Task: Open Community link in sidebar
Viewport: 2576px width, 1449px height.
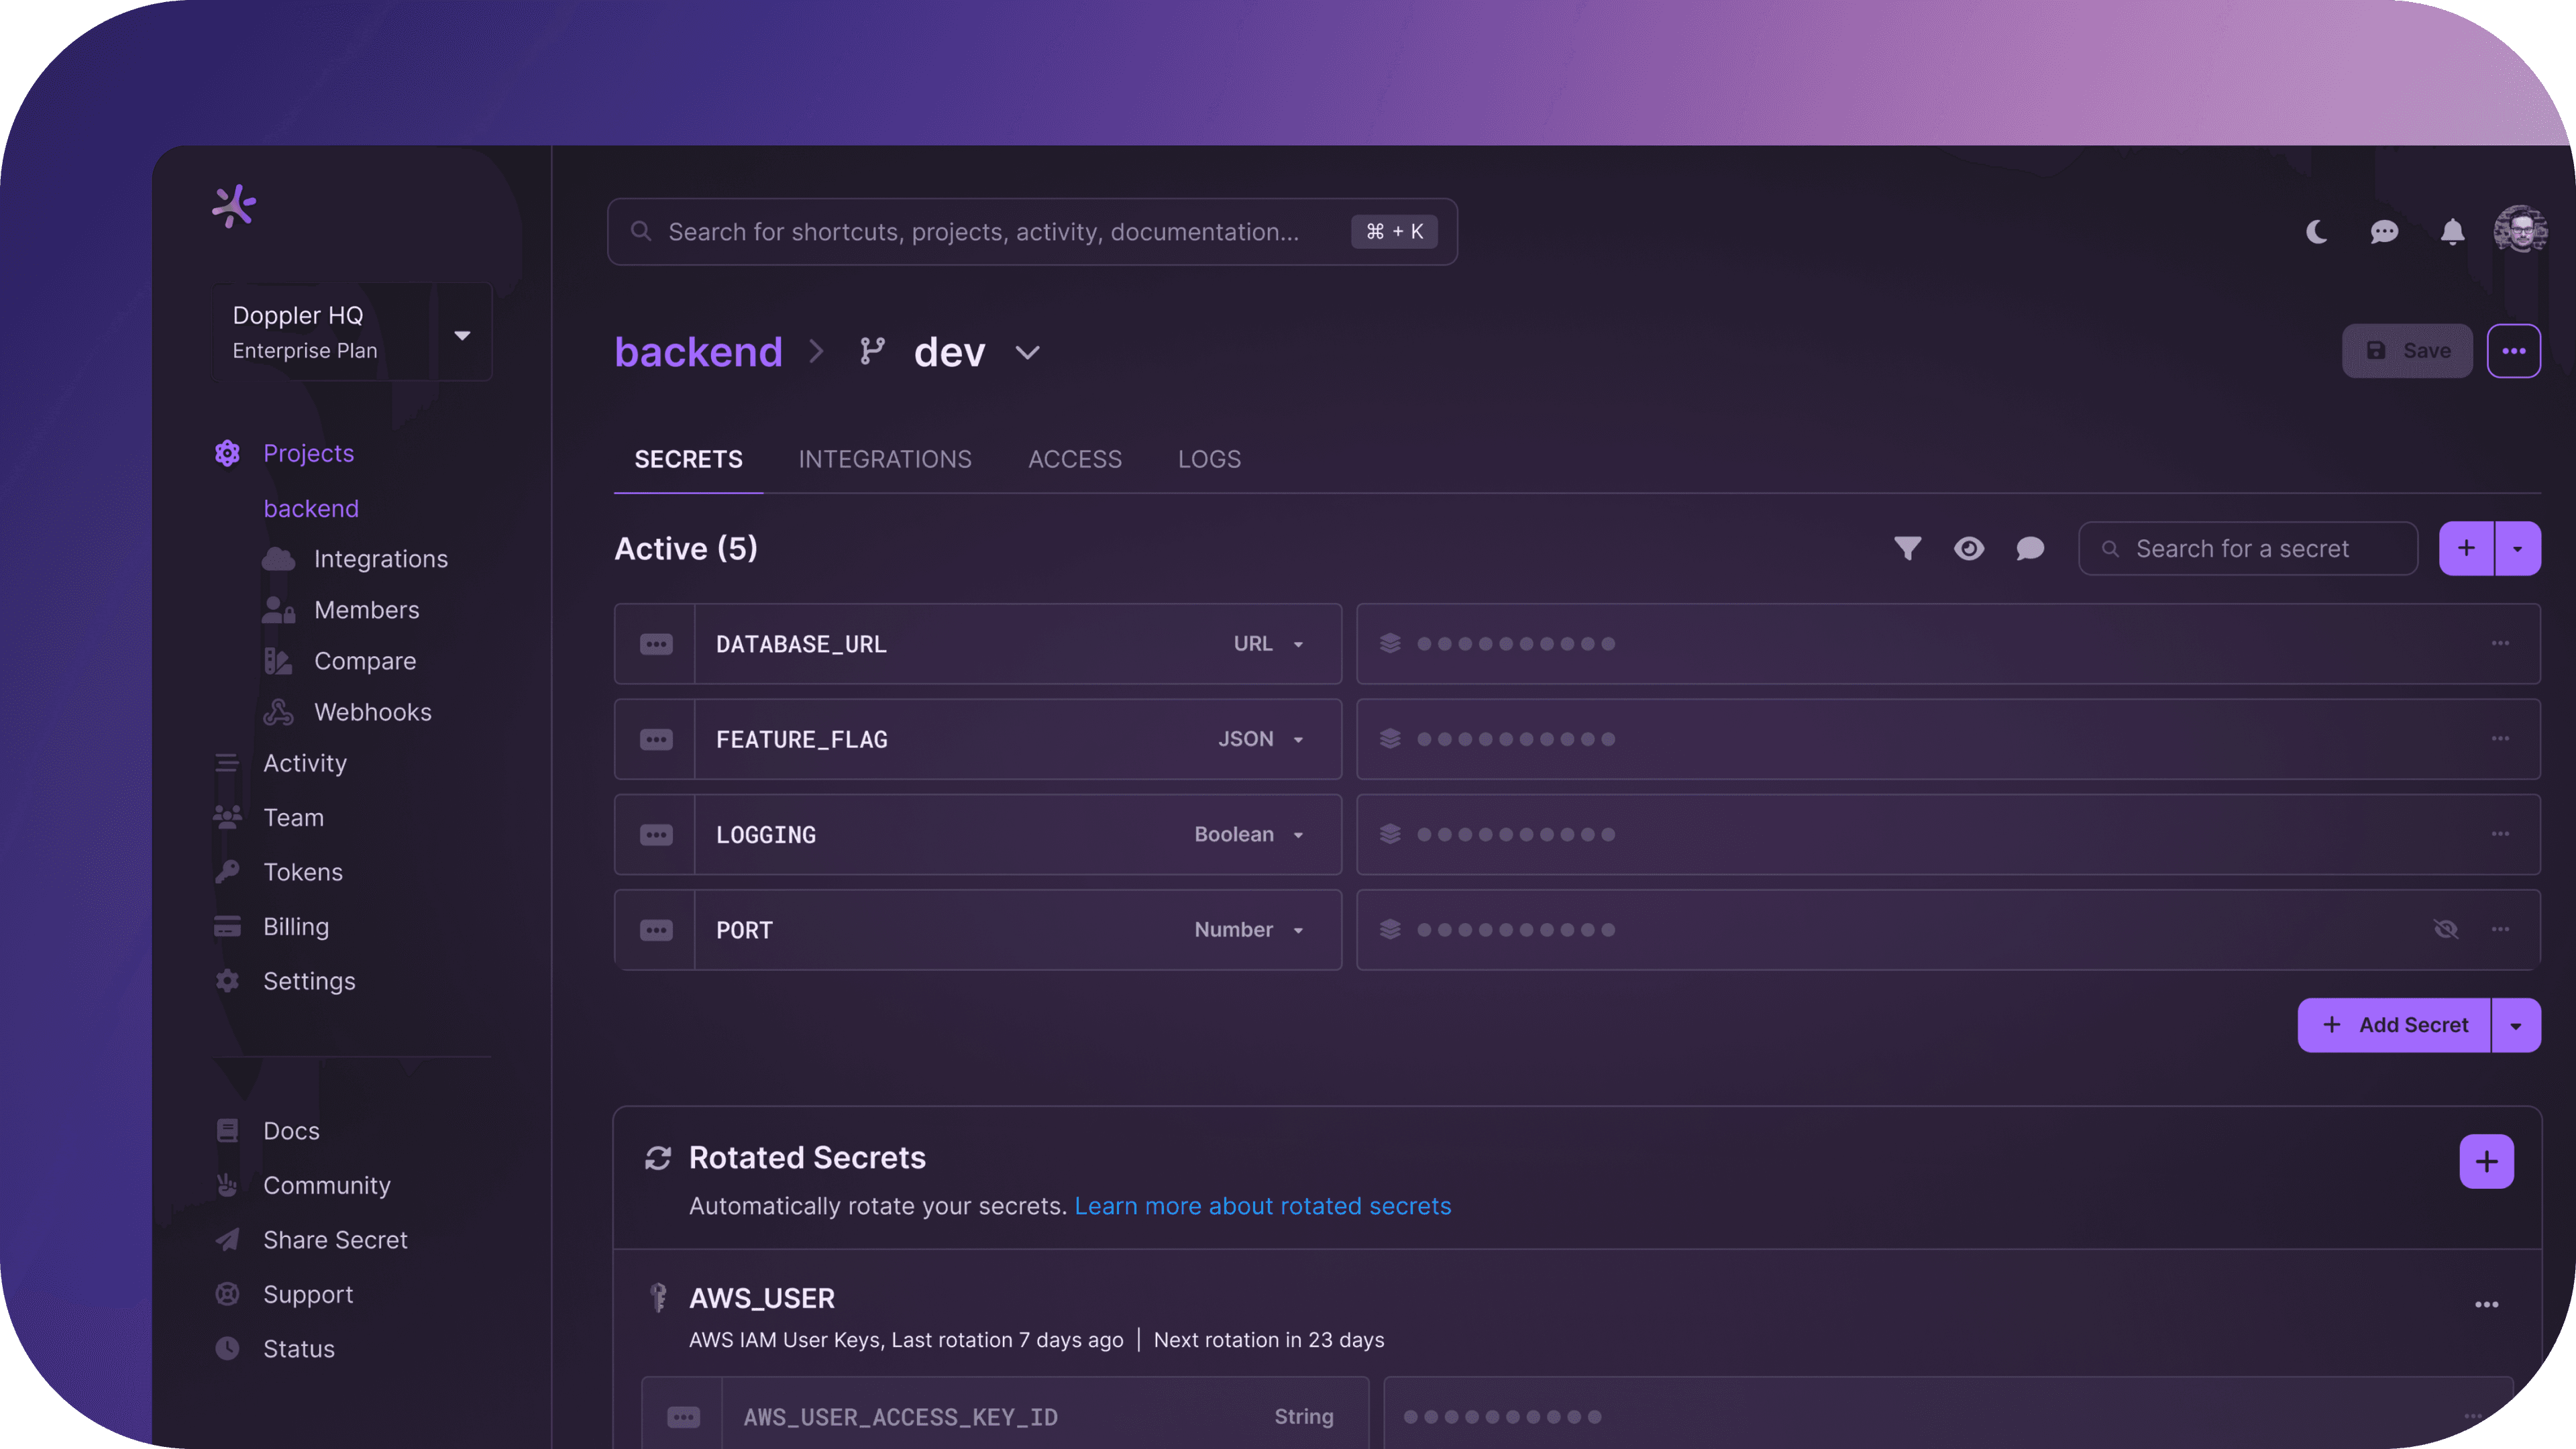Action: tap(327, 1185)
